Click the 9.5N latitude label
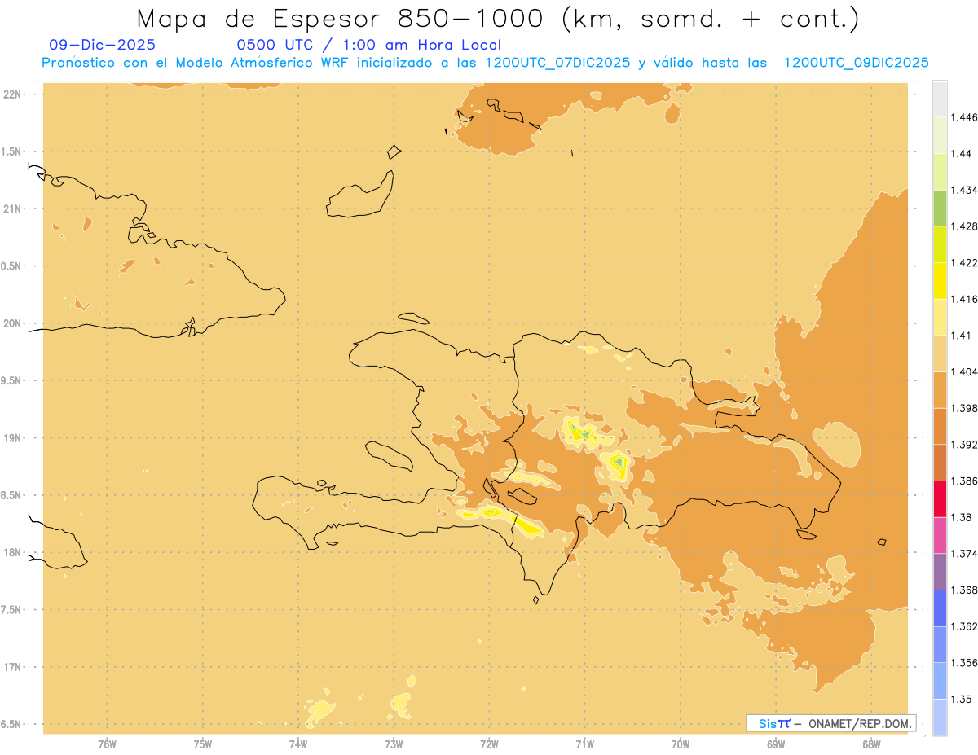This screenshot has height=755, width=978. 11,381
